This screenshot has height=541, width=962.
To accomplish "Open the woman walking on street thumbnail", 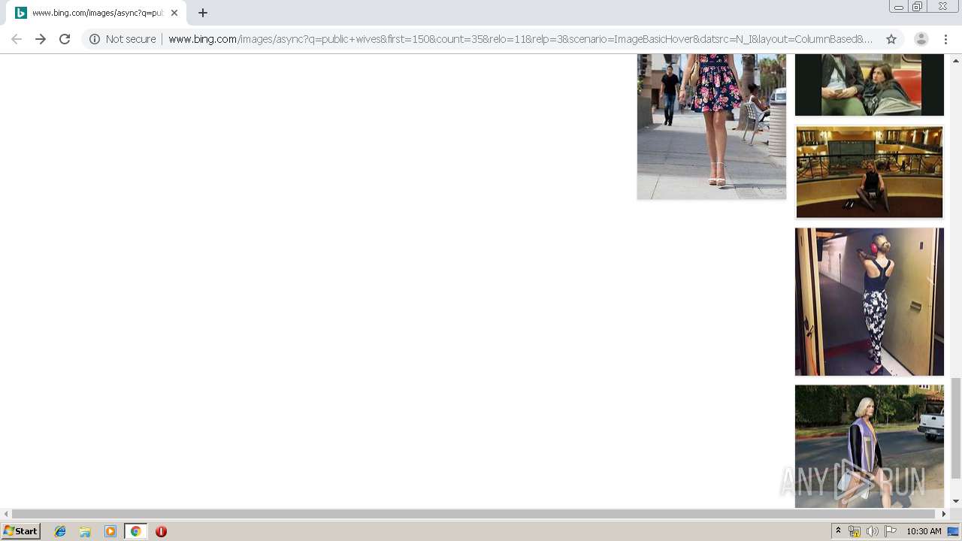I will pyautogui.click(x=870, y=446).
